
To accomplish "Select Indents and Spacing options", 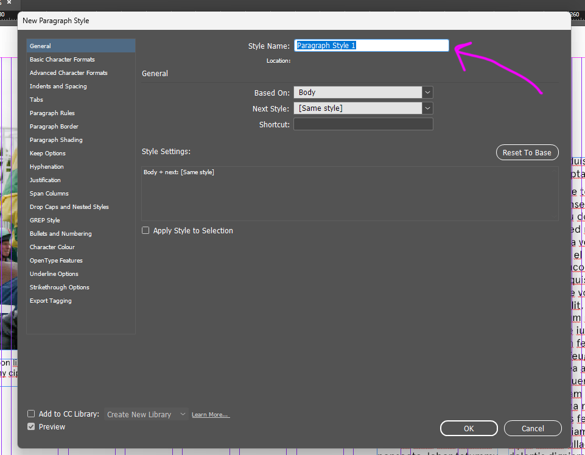I will (57, 86).
